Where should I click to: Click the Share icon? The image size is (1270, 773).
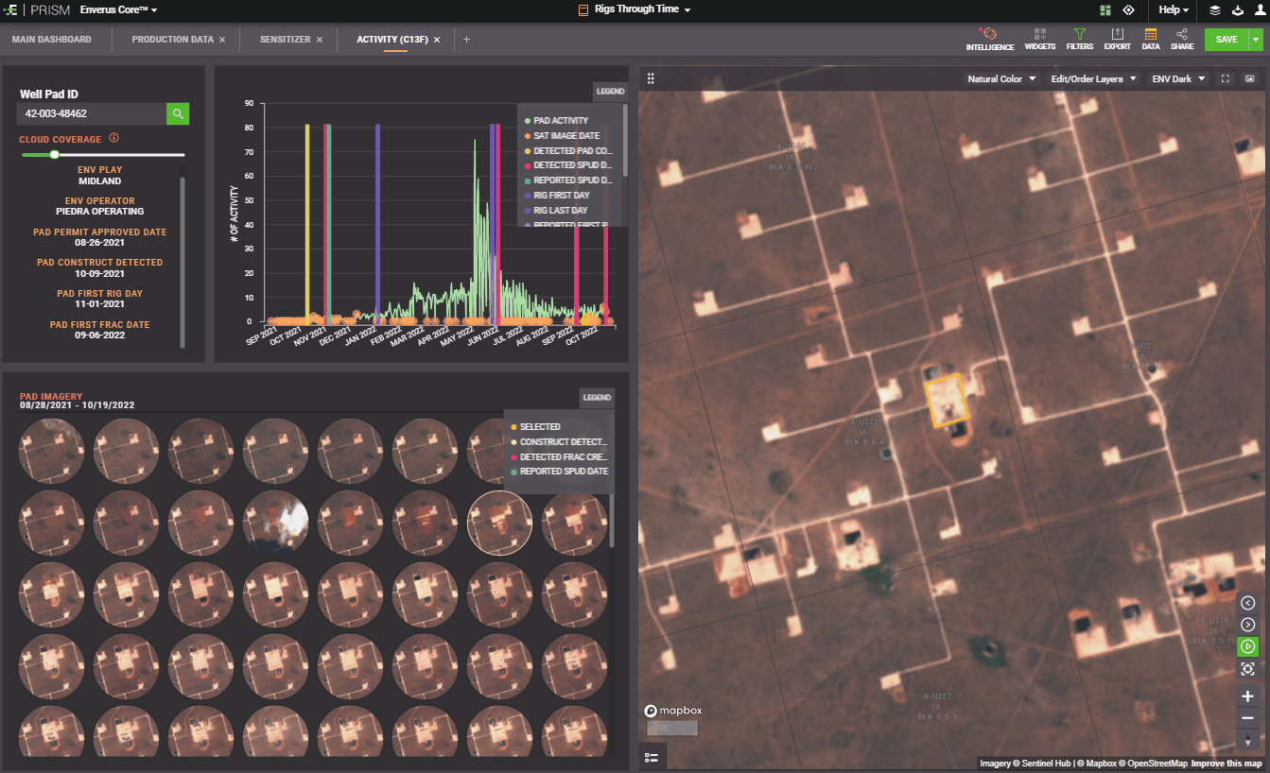[1182, 35]
